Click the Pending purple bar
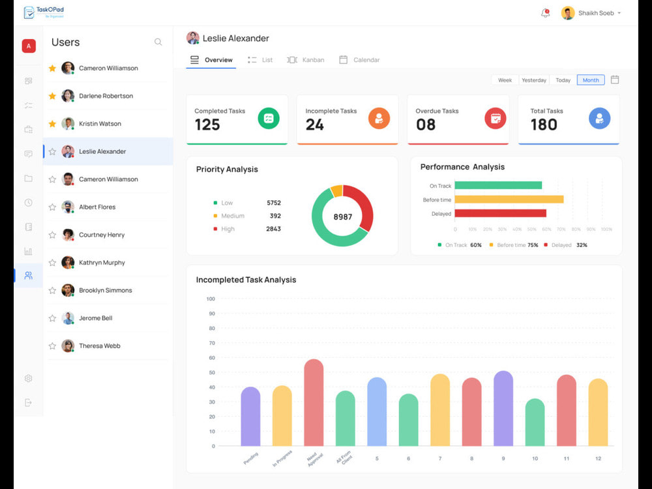Image resolution: width=652 pixels, height=489 pixels. pyautogui.click(x=251, y=416)
